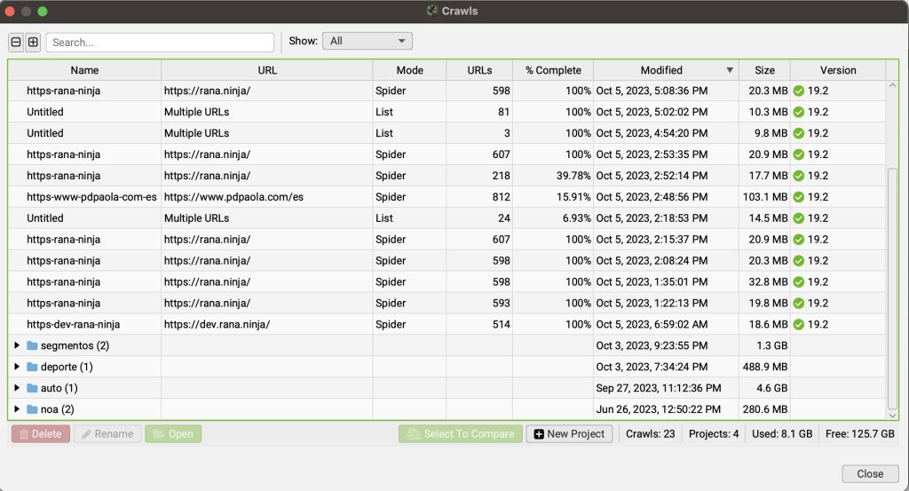This screenshot has width=909, height=491.
Task: Click the auto folder icon
Action: click(32, 388)
